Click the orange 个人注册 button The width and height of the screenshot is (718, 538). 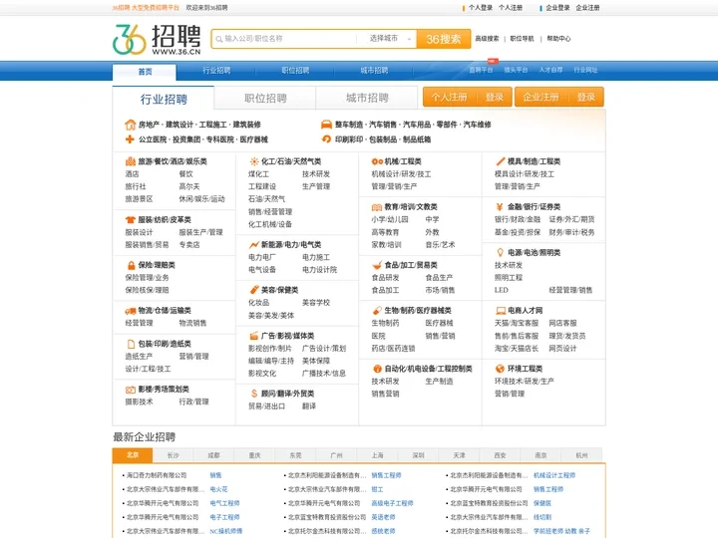tap(449, 97)
